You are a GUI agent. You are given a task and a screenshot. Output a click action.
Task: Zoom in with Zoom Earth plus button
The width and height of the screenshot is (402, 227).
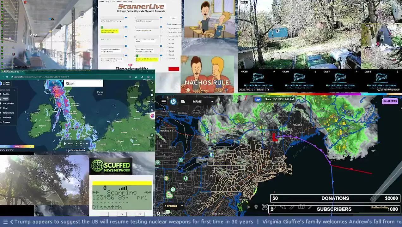[152, 141]
